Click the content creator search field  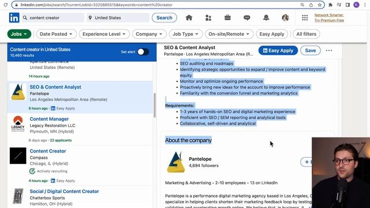tap(53, 18)
